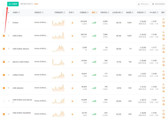Click the circle icon for coffee frother
Viewport: 168px width, 120px height.
click(x=163, y=75)
